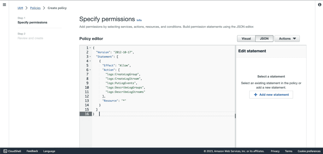Click the "Effect" key on line 5
Viewport: 323px width, 154px height.
pos(108,66)
